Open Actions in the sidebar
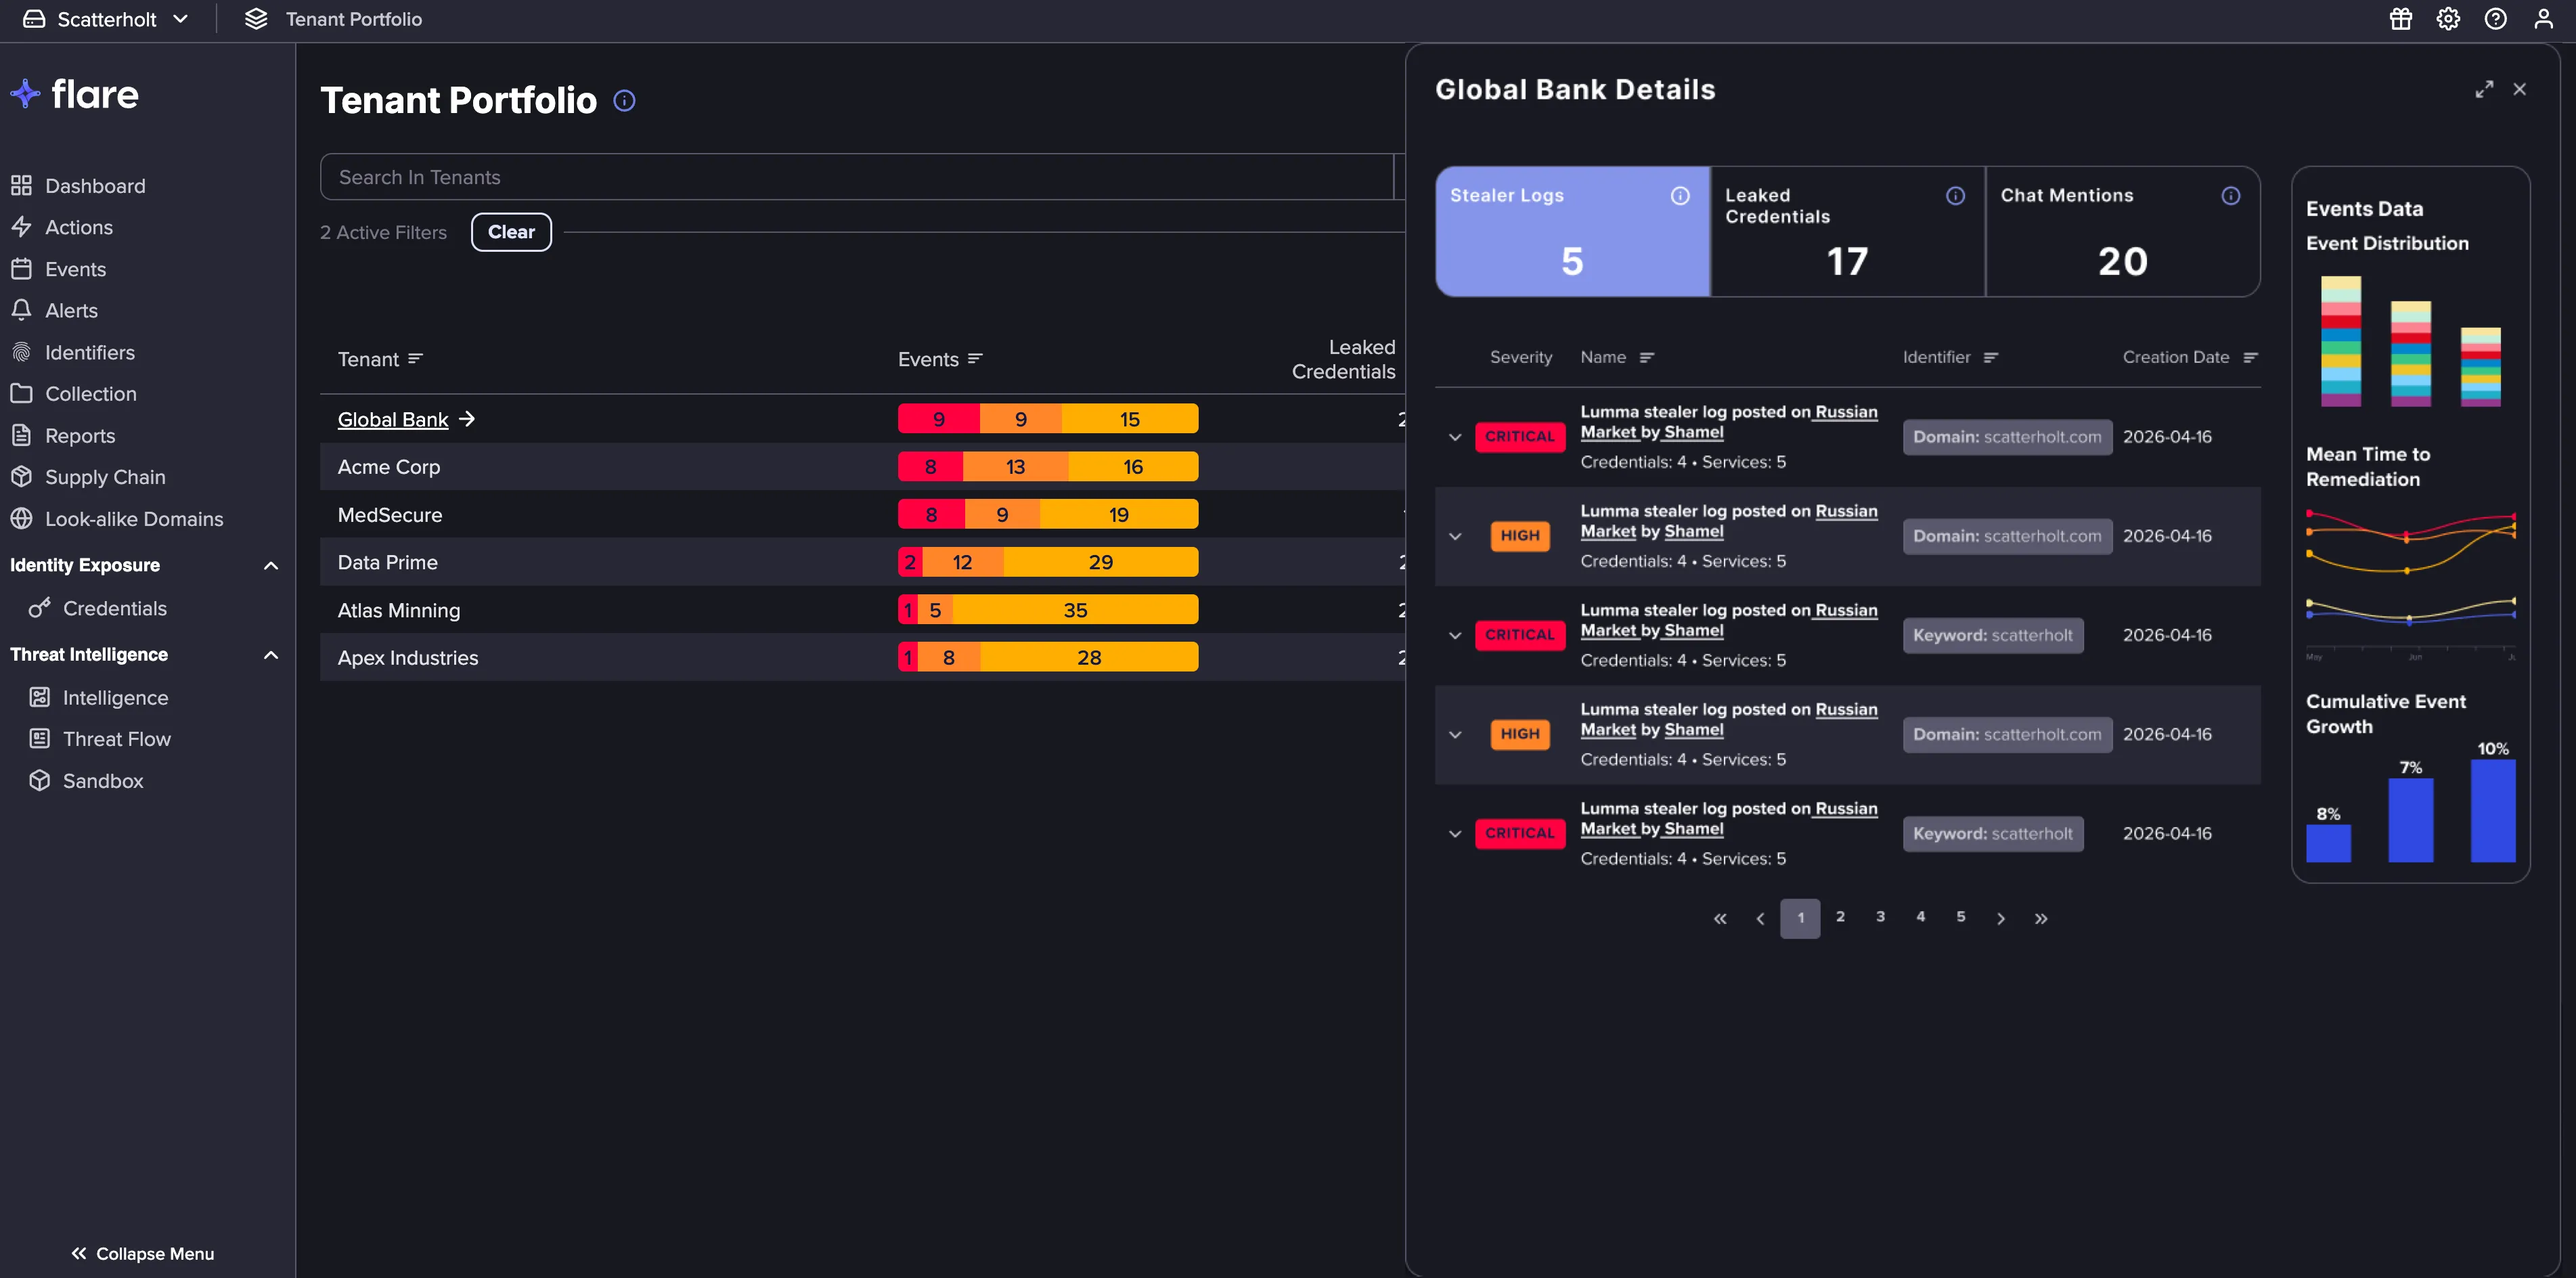Image resolution: width=2576 pixels, height=1278 pixels. click(x=62, y=227)
